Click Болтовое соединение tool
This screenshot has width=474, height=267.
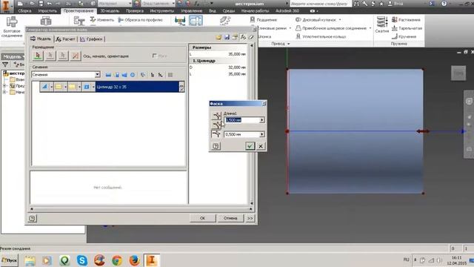click(12, 27)
